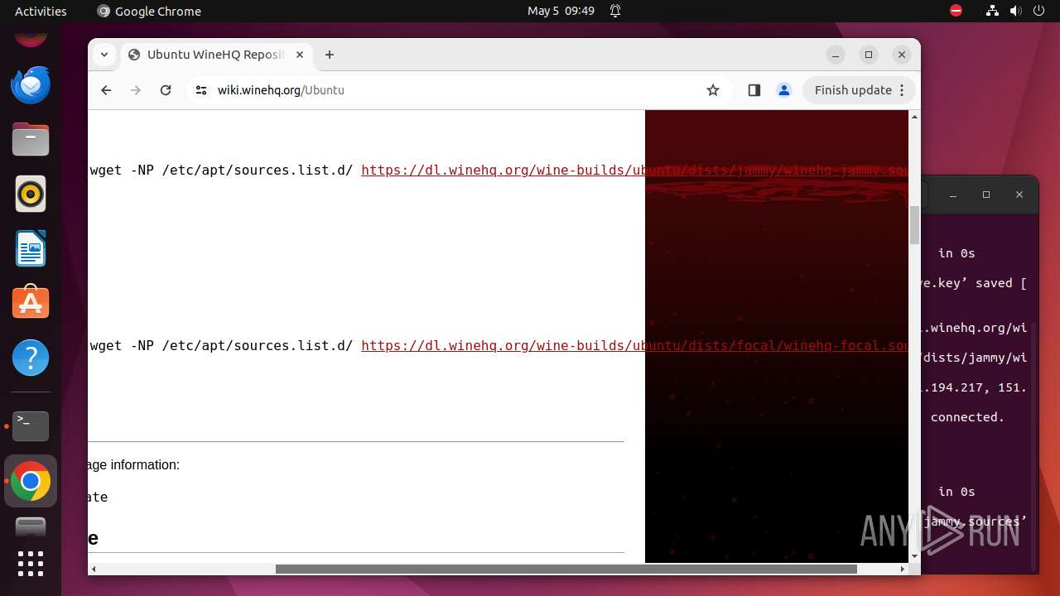
Task: Open Activities overview
Action: [x=41, y=11]
